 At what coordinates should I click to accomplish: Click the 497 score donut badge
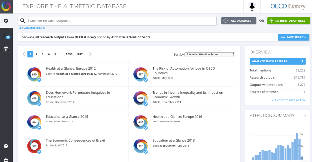[x=141, y=74]
